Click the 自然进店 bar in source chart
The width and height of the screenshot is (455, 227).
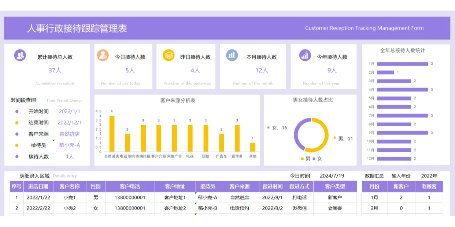coord(112,134)
